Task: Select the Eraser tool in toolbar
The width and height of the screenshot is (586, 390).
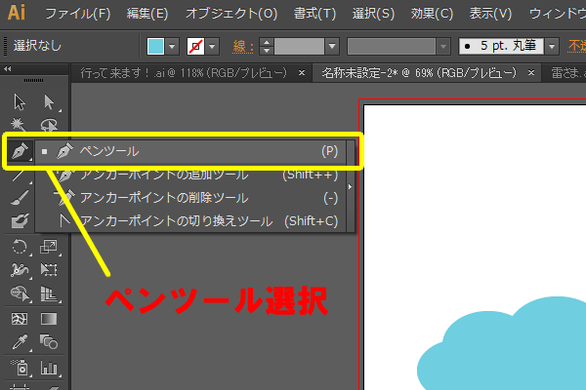Action: click(x=20, y=221)
